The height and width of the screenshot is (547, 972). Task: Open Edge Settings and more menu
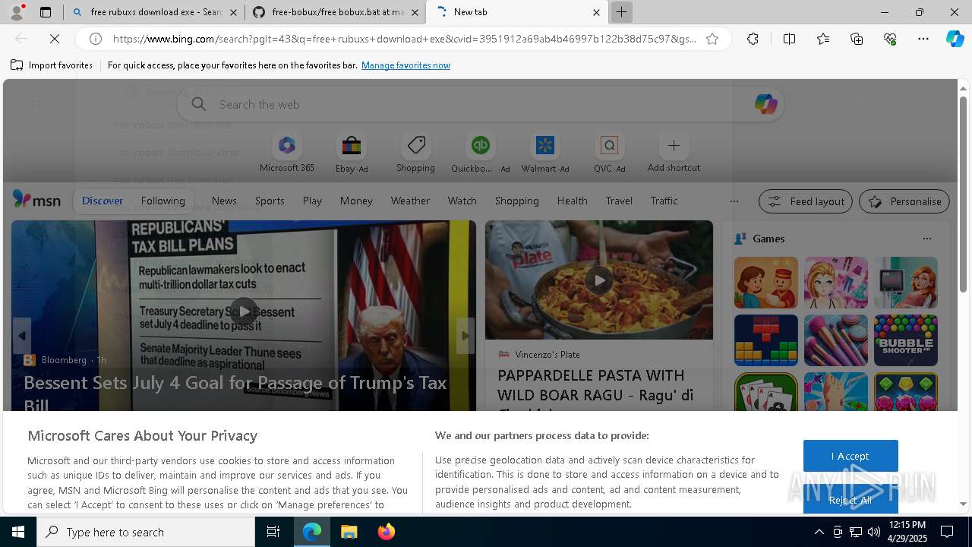pos(923,39)
